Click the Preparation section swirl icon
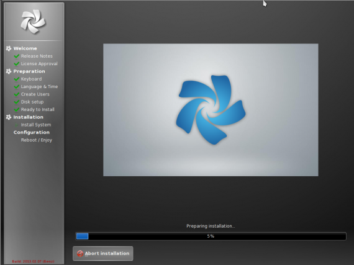 [9, 71]
